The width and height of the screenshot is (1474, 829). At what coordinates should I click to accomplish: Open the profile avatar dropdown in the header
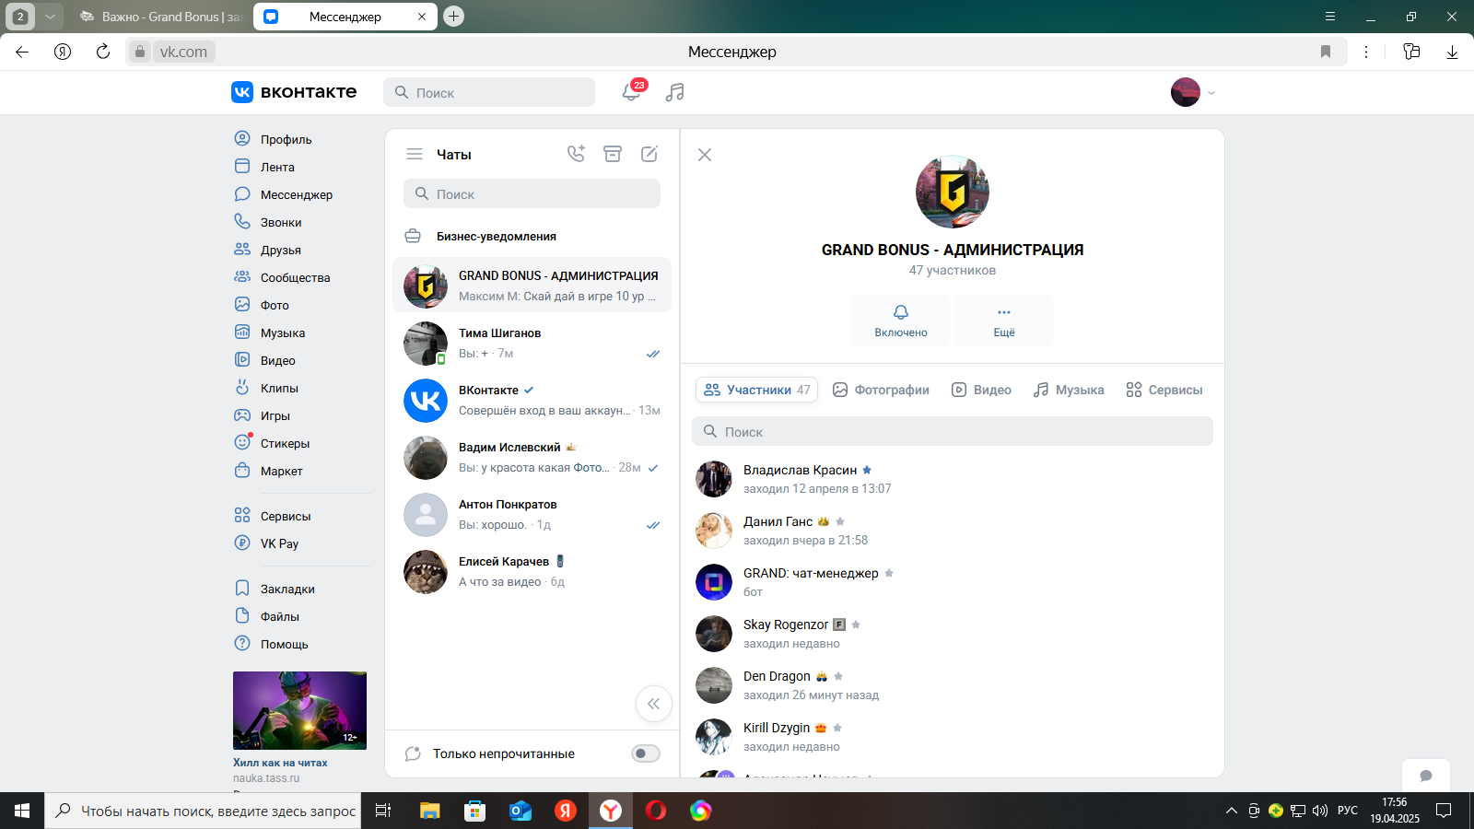point(1193,92)
